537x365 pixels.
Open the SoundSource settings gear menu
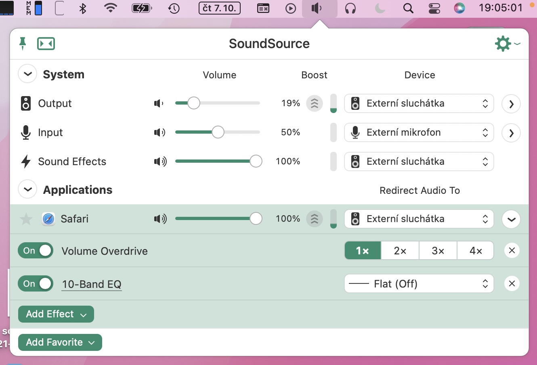tap(503, 43)
